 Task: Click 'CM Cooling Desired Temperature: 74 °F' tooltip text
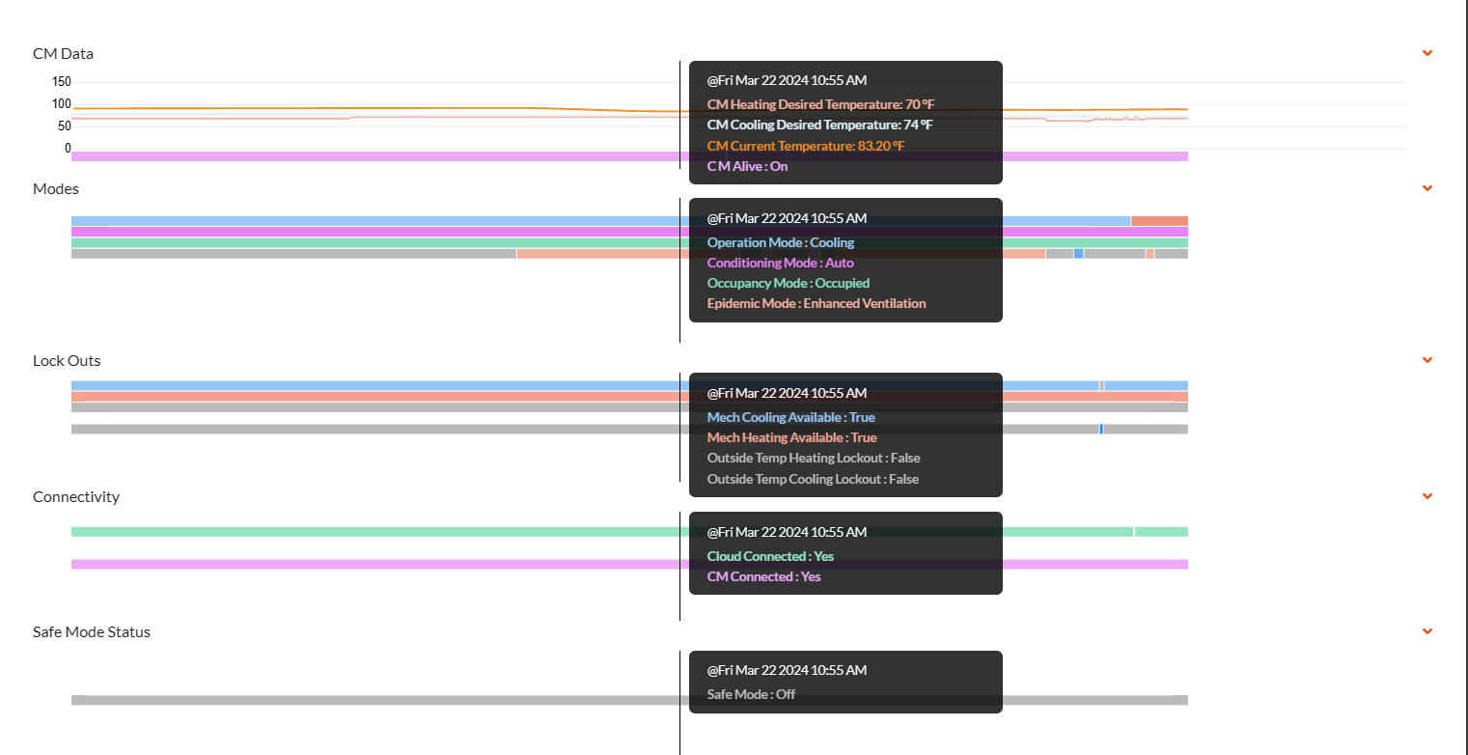click(819, 125)
